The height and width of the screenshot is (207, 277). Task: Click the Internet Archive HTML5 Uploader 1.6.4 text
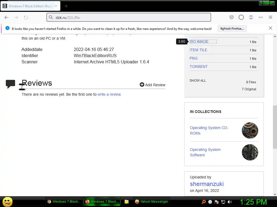[111, 62]
